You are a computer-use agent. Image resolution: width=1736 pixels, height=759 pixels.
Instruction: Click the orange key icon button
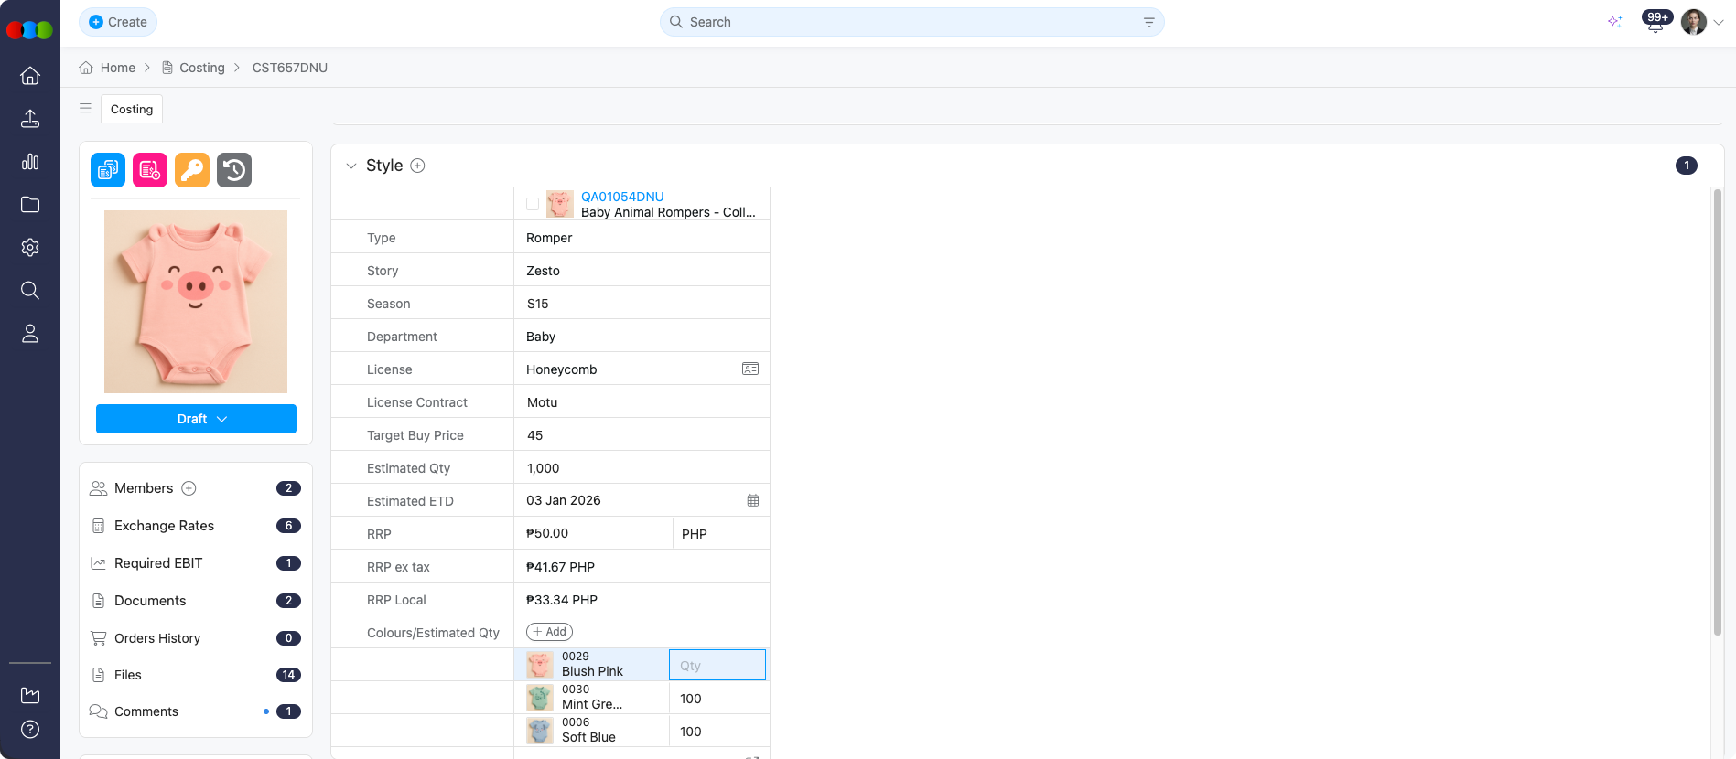tap(192, 170)
